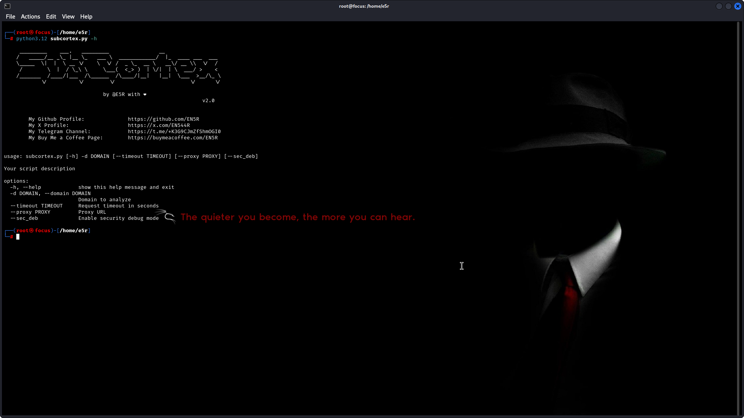Screen dimensions: 744x418
Task: Select the Edit menu
Action: click(51, 16)
